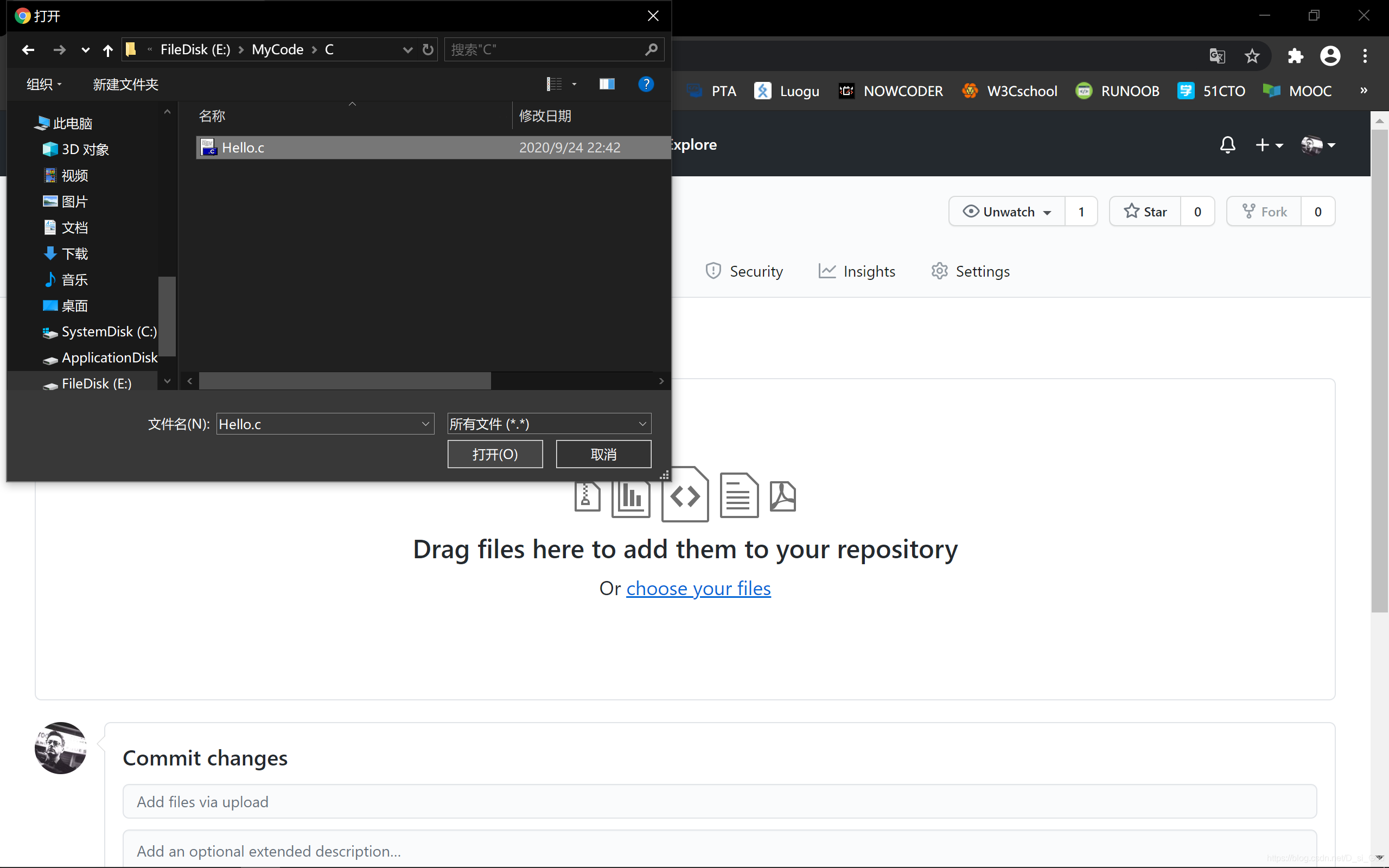Click the GitHub notifications bell icon
This screenshot has height=868, width=1389.
1227,145
